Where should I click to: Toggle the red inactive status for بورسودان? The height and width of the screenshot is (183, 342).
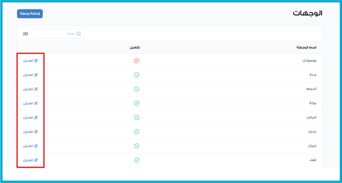point(137,61)
